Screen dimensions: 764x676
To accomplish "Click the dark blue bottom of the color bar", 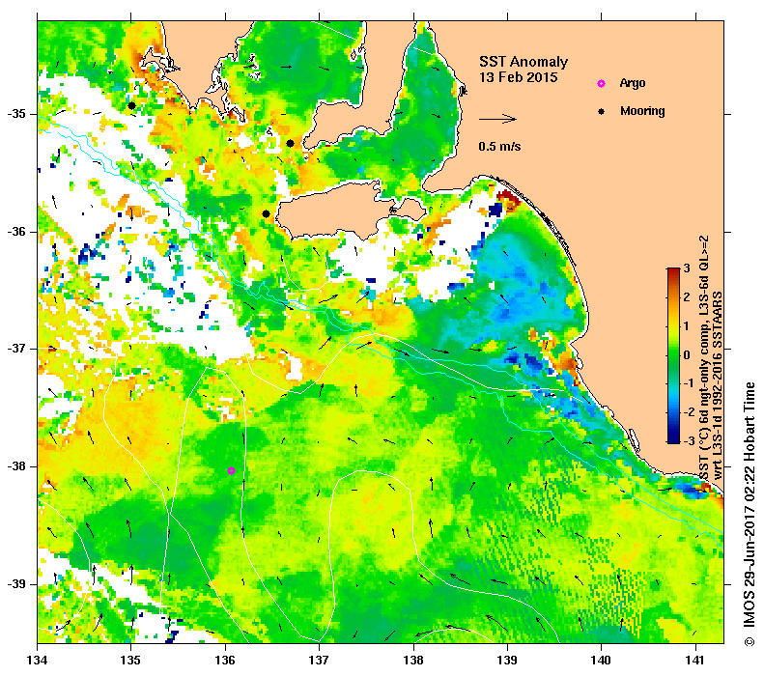I will 673,439.
